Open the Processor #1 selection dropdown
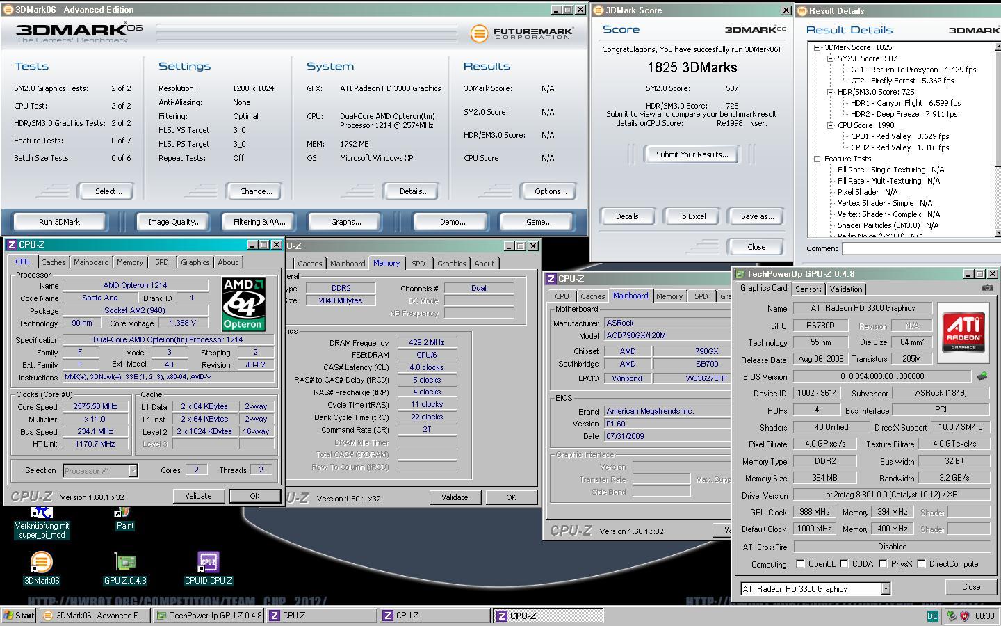1001x626 pixels. coord(132,471)
